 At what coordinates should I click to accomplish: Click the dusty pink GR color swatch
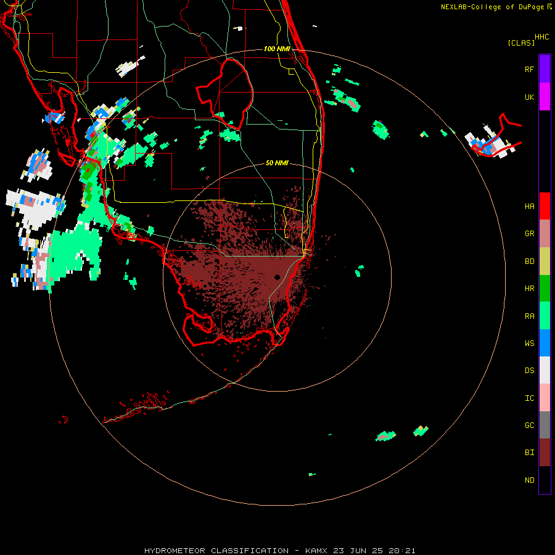545,234
